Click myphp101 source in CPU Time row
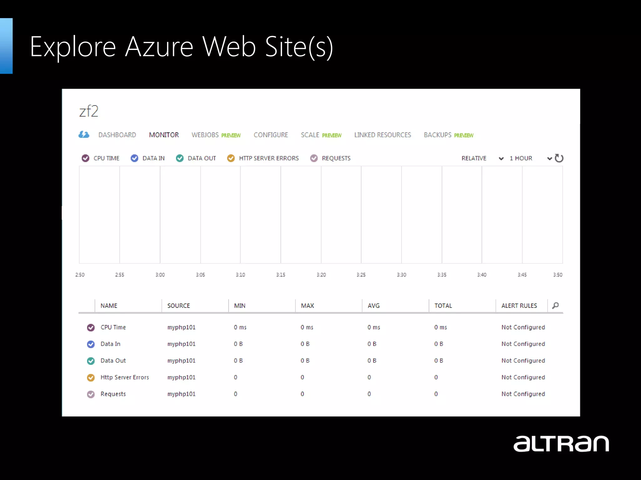This screenshot has height=480, width=641. point(181,327)
